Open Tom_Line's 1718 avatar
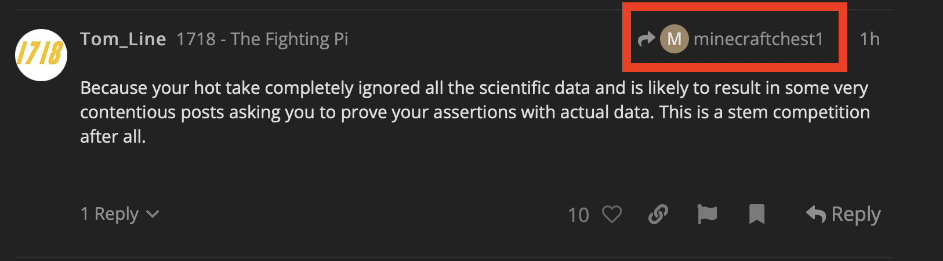This screenshot has width=943, height=261. 41,55
